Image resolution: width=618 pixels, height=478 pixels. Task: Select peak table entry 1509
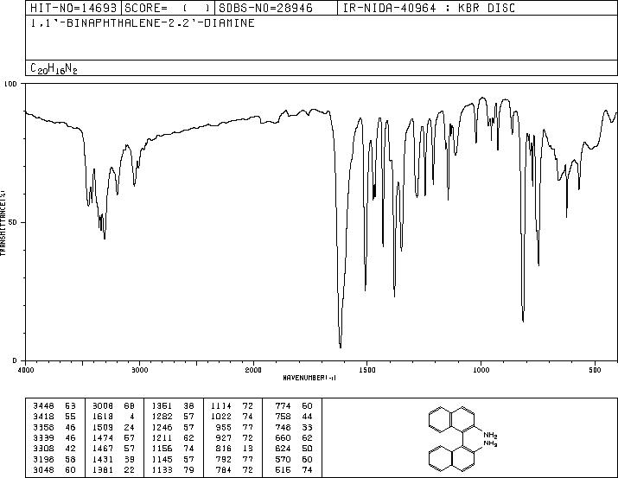click(113, 427)
